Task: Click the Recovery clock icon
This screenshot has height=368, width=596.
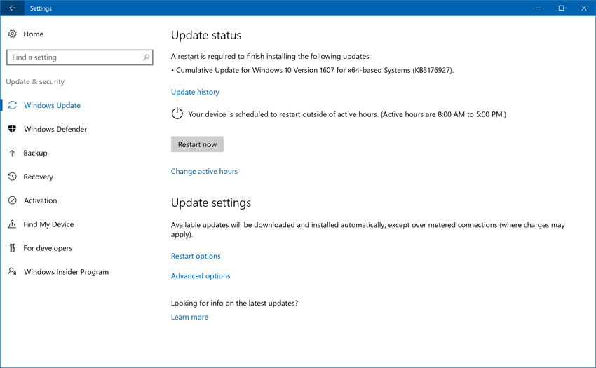Action: point(12,177)
